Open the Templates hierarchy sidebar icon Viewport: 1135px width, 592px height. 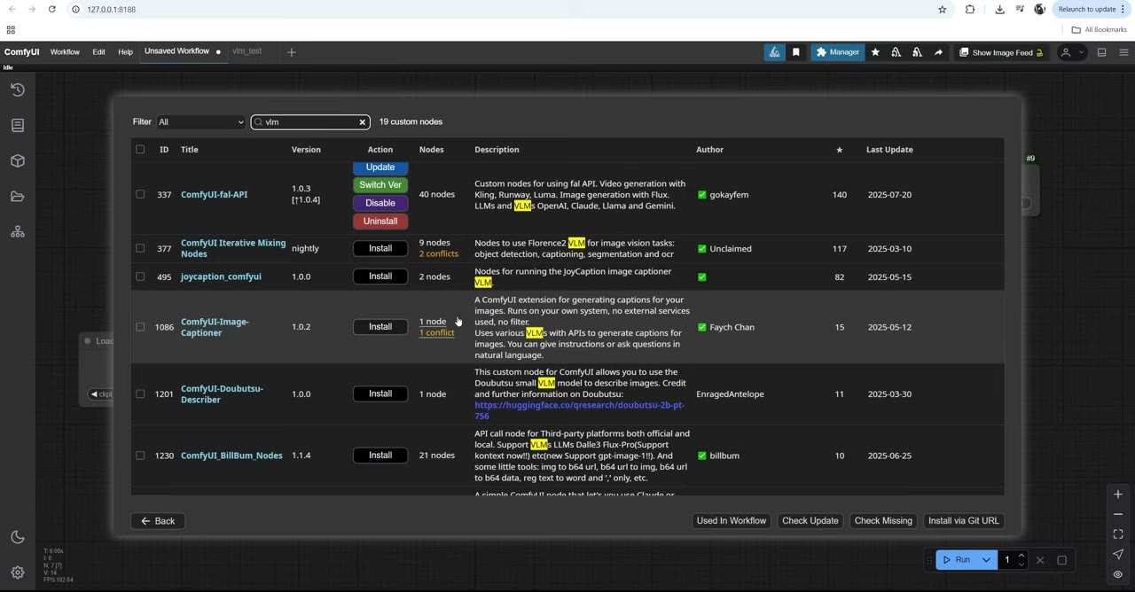[18, 232]
